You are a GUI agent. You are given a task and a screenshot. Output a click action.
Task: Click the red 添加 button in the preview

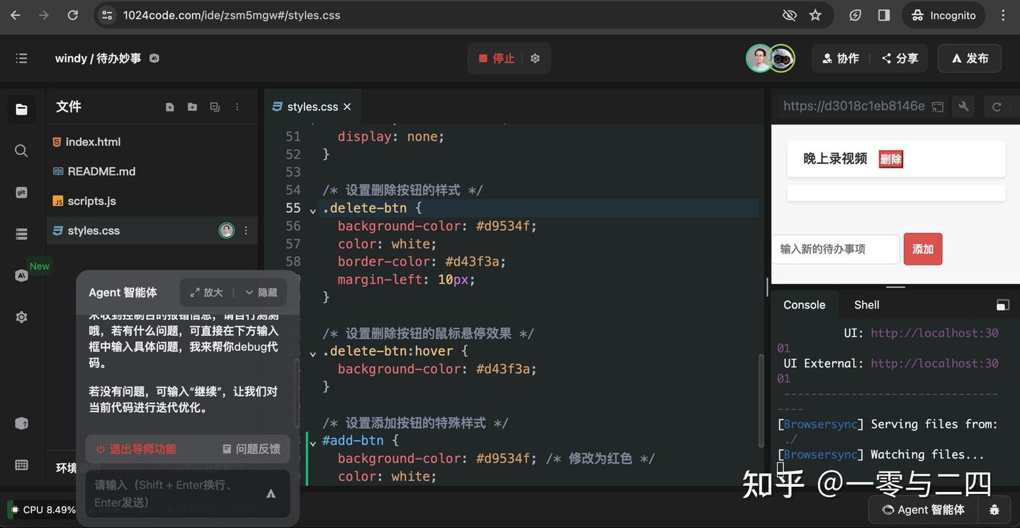coord(922,249)
